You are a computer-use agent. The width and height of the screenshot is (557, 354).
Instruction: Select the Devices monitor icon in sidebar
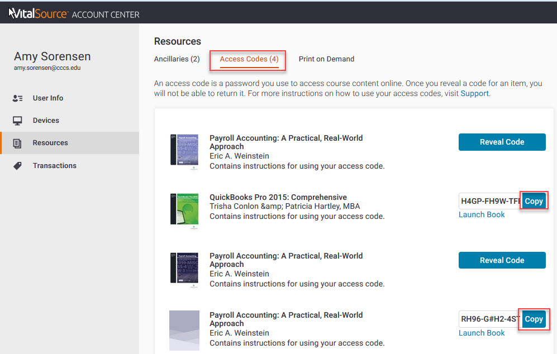pyautogui.click(x=17, y=121)
